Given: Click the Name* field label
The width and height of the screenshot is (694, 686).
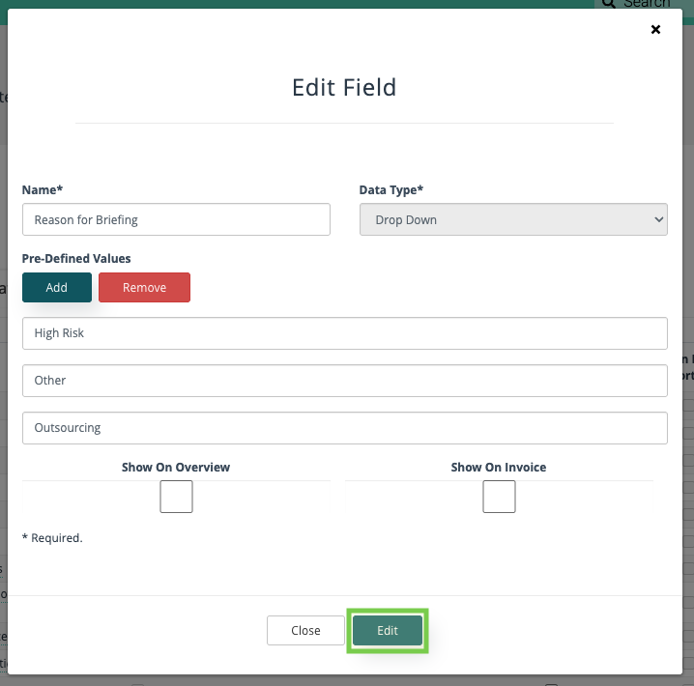Looking at the screenshot, I should click(41, 190).
